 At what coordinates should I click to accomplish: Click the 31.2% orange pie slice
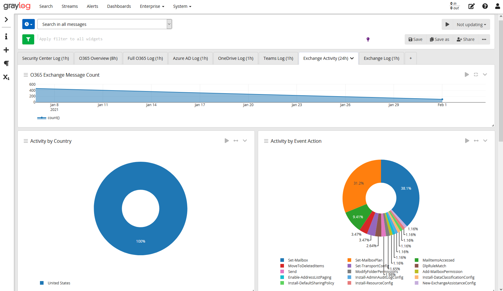(358, 183)
